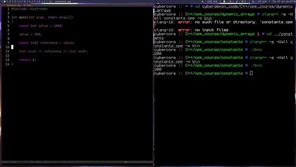Click the 'no input files' error line
The image size is (296, 167).
[191, 30]
